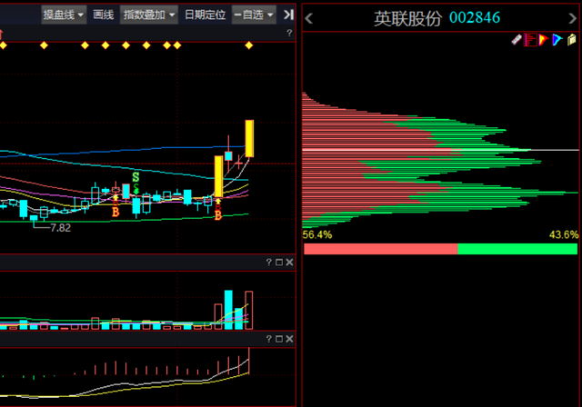Click the red portion of profit ratio bar
The height and width of the screenshot is (407, 582).
pos(381,249)
